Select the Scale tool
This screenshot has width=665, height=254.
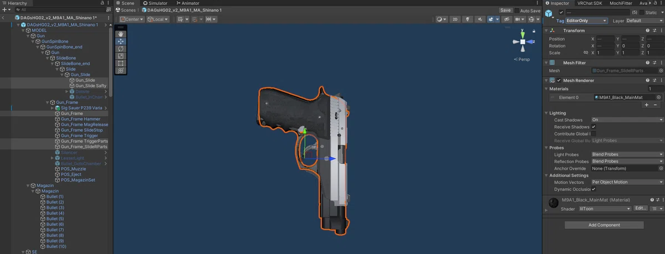click(121, 56)
